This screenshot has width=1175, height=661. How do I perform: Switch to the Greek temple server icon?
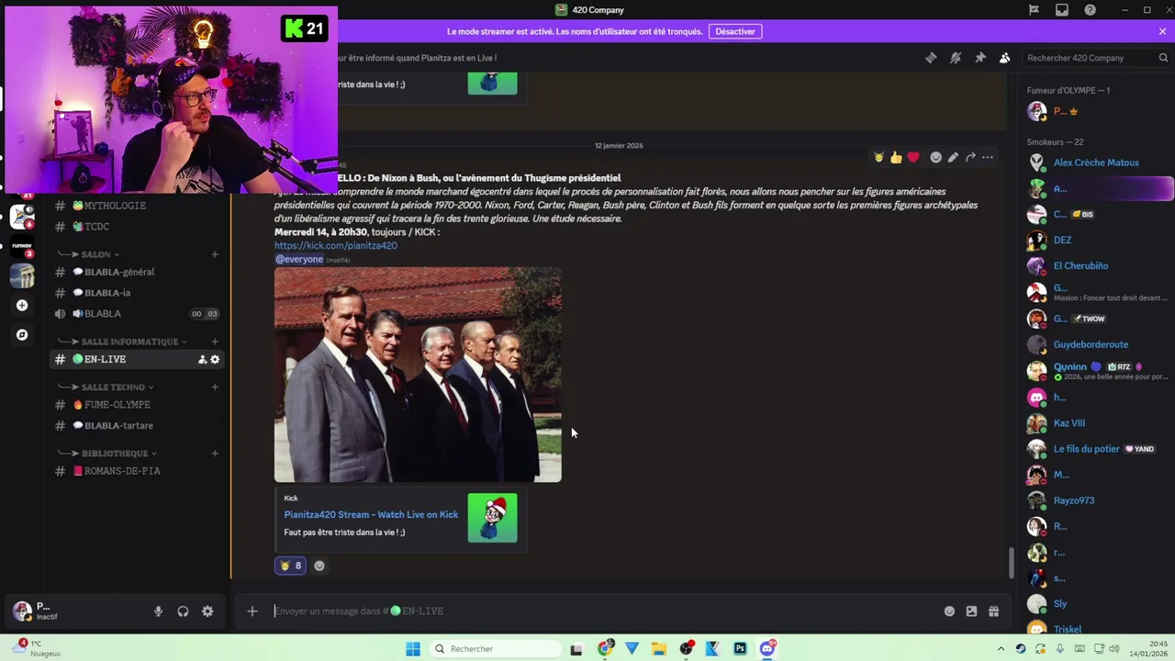(x=22, y=275)
